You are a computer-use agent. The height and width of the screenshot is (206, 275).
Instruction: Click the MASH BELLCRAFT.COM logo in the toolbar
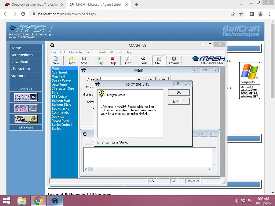click(209, 60)
